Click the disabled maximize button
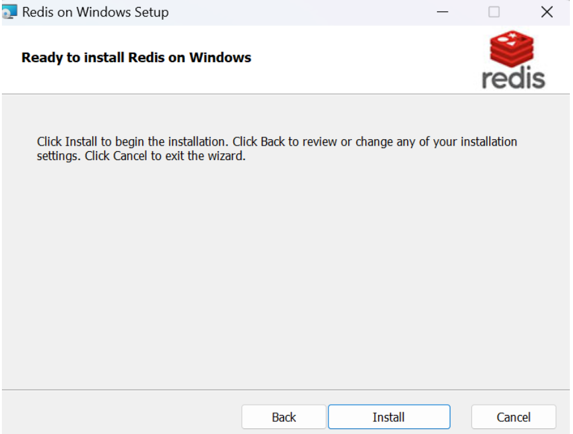This screenshot has height=434, width=573. pos(494,12)
